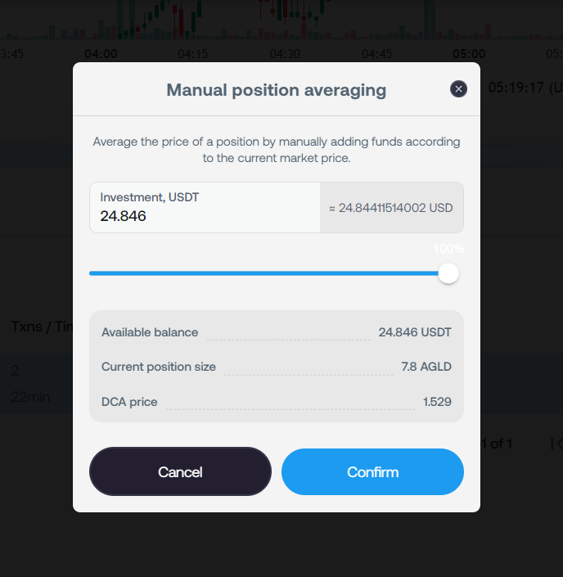
Task: Click the approximate USD value box
Action: (391, 208)
